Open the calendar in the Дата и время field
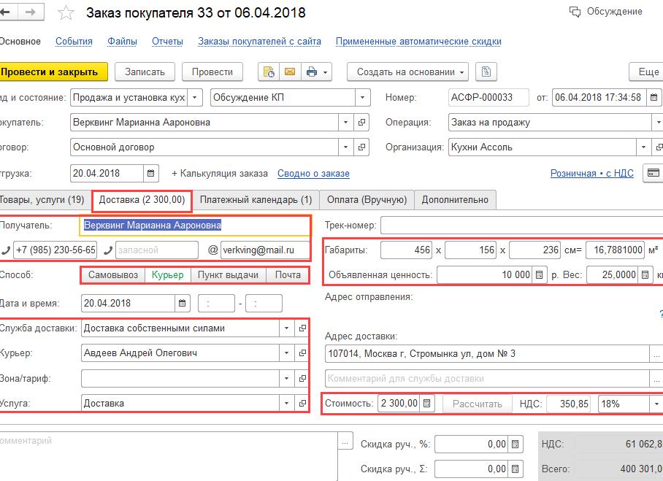 tap(183, 303)
